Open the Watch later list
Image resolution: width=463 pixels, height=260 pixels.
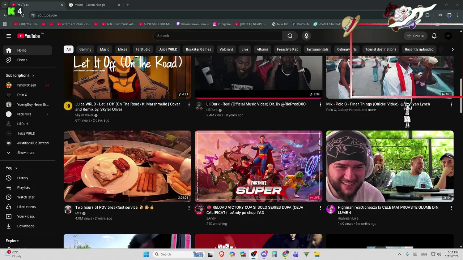coord(27,197)
